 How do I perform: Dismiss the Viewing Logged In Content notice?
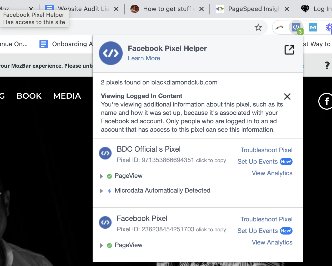287,97
